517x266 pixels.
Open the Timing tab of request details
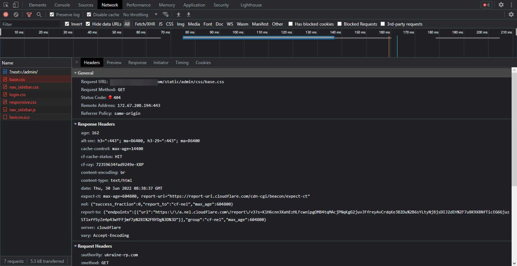pos(182,63)
